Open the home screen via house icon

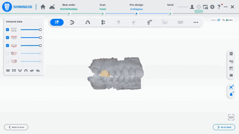tap(43, 7)
